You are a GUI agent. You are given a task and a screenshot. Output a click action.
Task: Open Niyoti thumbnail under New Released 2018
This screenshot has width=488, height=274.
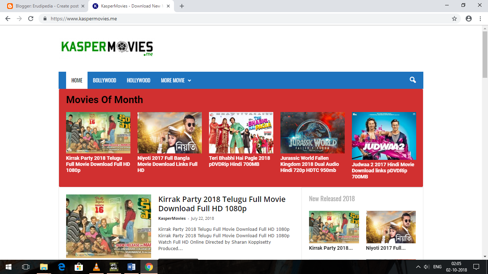391,227
